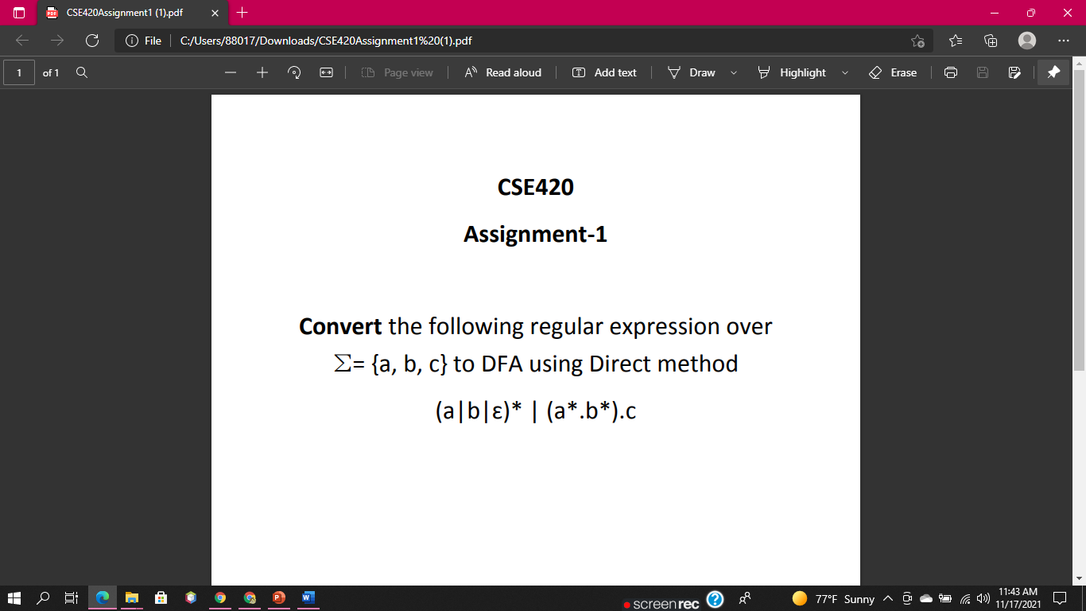Open Microsoft Word from taskbar
The height and width of the screenshot is (611, 1086).
click(x=308, y=597)
